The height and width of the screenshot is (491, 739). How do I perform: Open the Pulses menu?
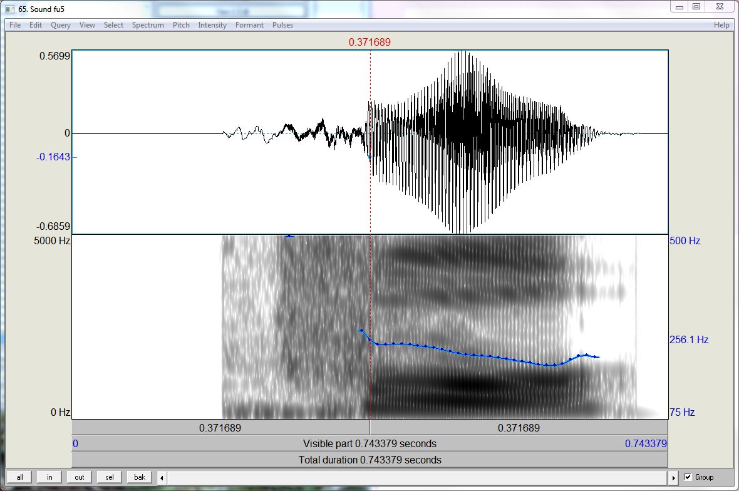click(283, 25)
